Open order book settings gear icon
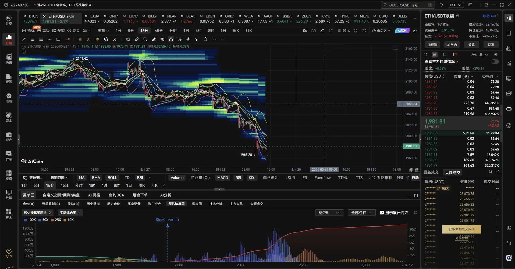The width and height of the screenshot is (515, 269). [496, 55]
